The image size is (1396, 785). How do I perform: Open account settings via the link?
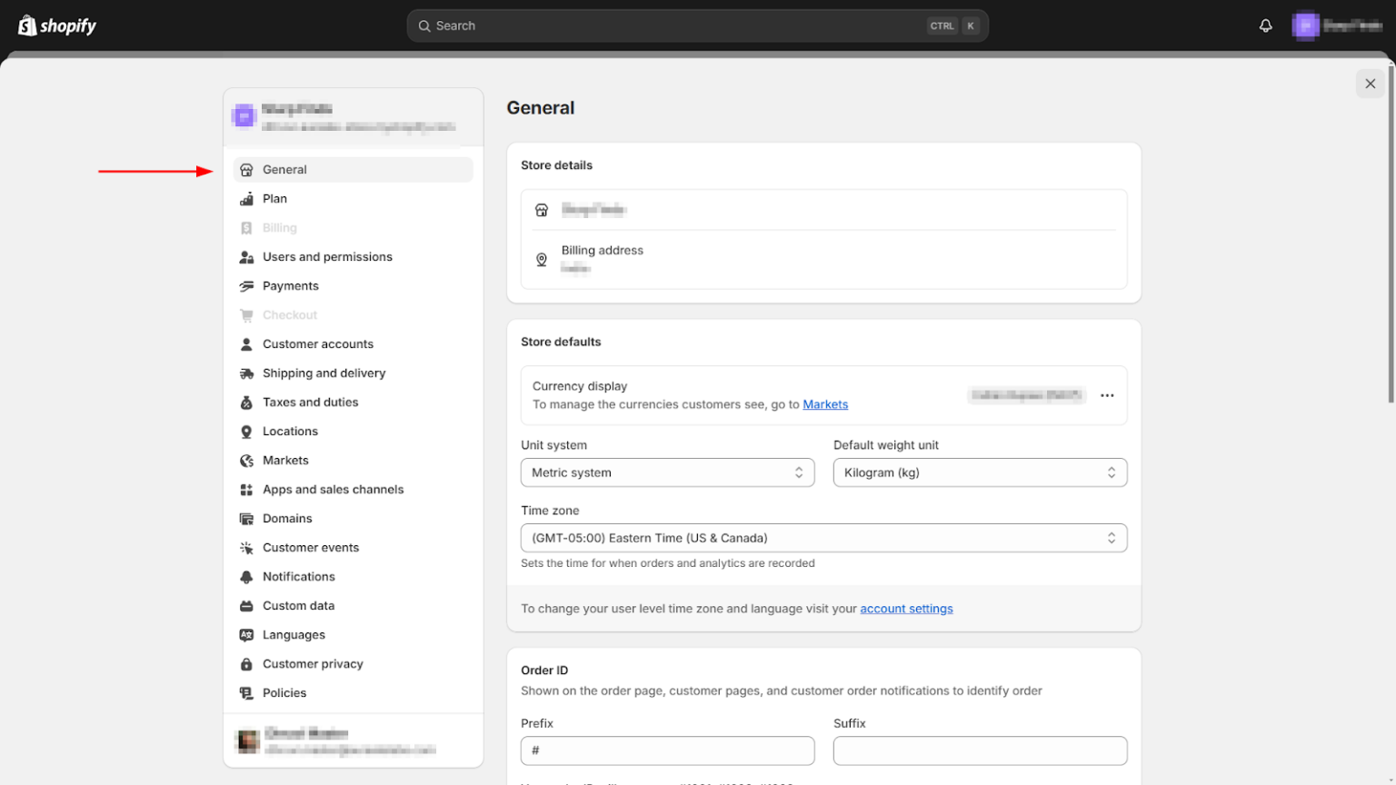(x=906, y=609)
